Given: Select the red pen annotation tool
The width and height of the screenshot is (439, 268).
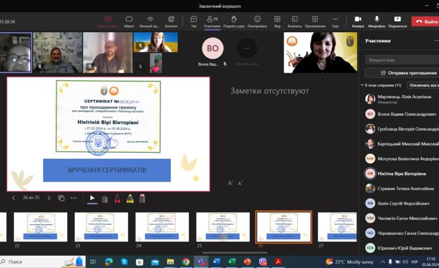Looking at the screenshot, I should click(x=117, y=198).
